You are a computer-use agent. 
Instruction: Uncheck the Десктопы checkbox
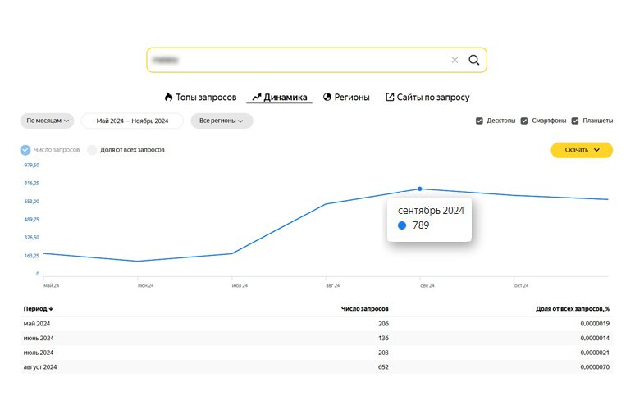(479, 121)
